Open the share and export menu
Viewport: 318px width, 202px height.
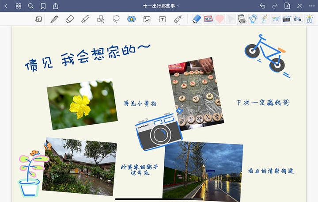[x=55, y=6]
